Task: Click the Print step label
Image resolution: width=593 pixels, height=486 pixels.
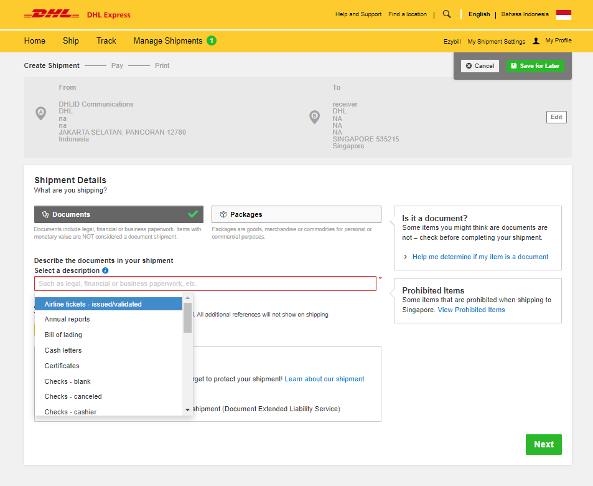Action: (162, 65)
